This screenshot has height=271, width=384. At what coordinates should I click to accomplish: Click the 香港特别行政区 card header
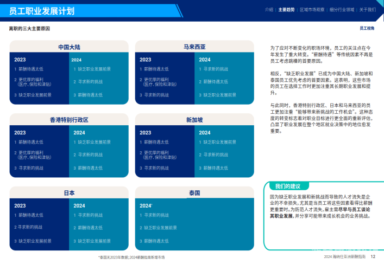pyautogui.click(x=69, y=120)
